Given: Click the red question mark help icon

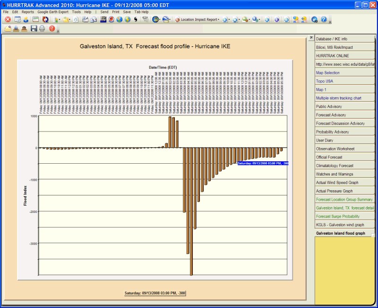Looking at the screenshot, I should (52, 29).
